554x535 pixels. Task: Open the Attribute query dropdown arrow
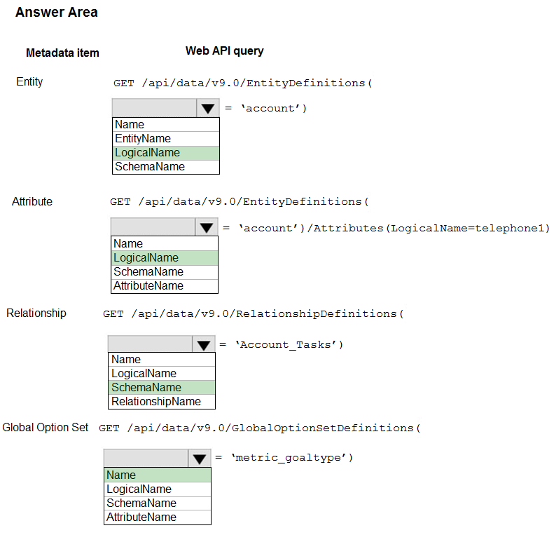pyautogui.click(x=207, y=227)
